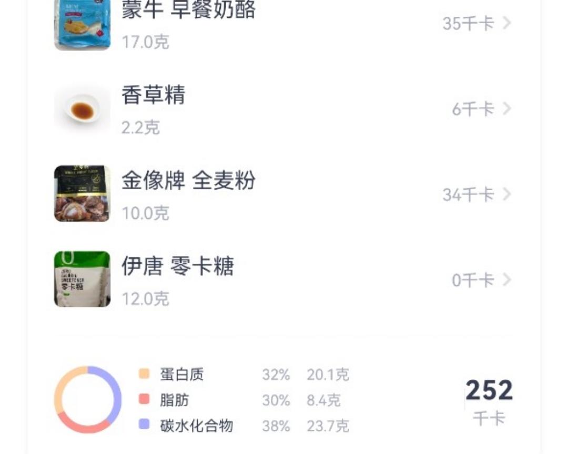
Task: Tap the 香草精 food image
Action: click(83, 110)
